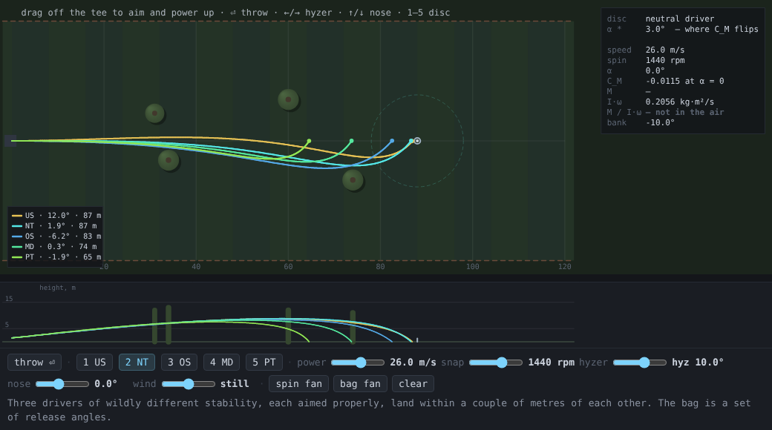Set the snap rpm slider
This screenshot has height=430, width=772.
(x=496, y=363)
